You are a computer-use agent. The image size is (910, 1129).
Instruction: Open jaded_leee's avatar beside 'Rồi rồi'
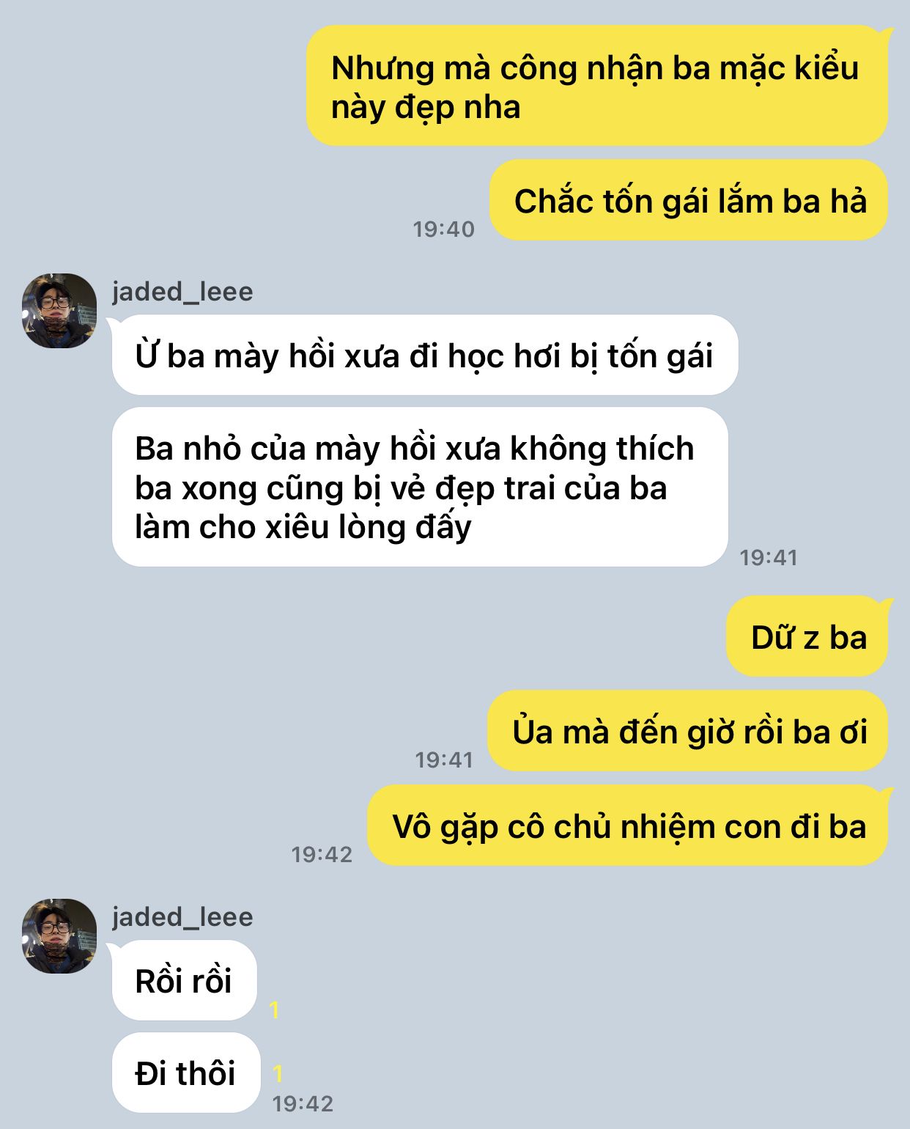click(x=59, y=936)
